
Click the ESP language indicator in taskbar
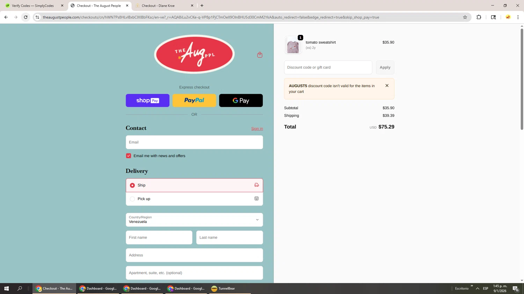pos(486,288)
